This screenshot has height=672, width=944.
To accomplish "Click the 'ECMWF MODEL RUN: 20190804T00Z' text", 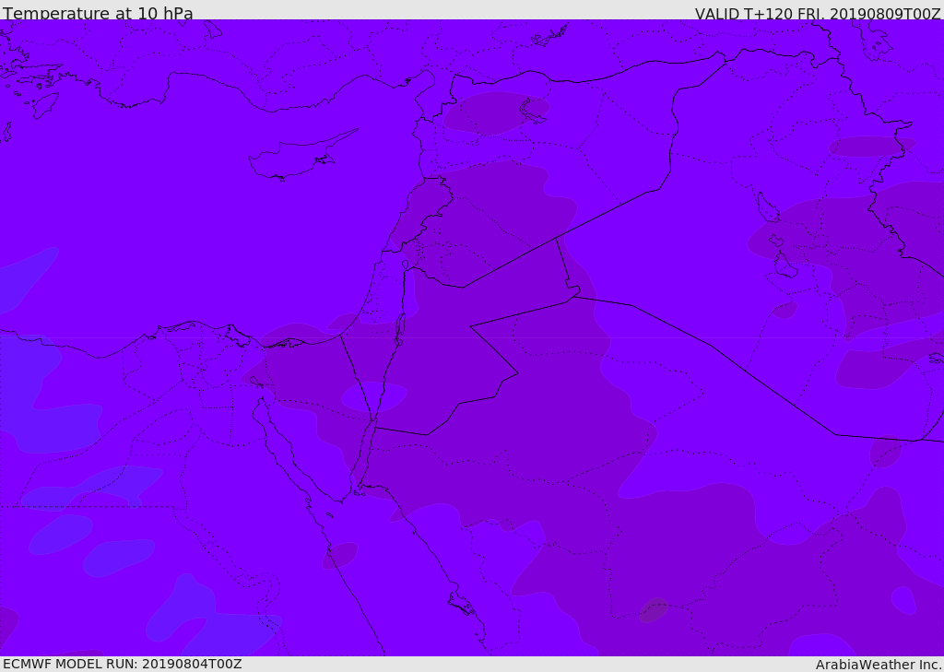I will point(123,664).
